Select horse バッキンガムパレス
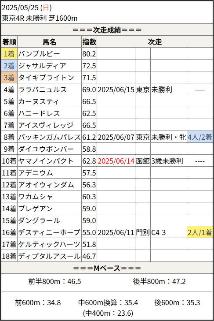This screenshot has height=321, width=214. coord(49,137)
